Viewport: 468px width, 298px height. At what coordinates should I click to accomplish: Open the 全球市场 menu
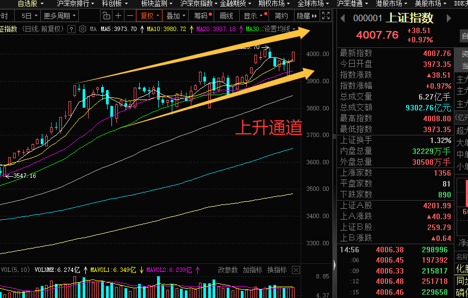coord(313,4)
